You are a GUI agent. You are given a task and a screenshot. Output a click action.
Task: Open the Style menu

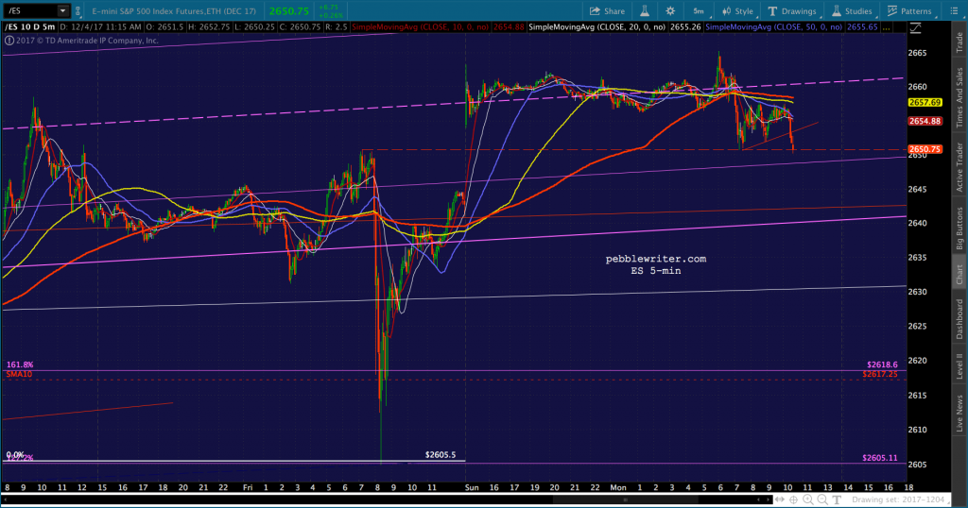click(737, 11)
